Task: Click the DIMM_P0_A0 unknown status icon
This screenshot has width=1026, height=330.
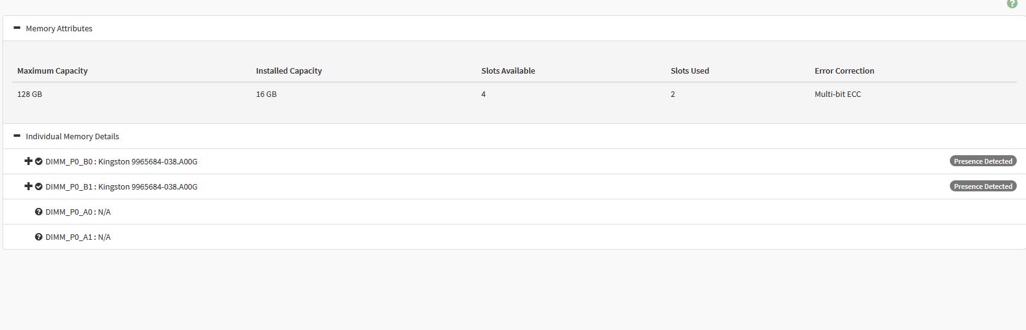Action: click(x=39, y=212)
